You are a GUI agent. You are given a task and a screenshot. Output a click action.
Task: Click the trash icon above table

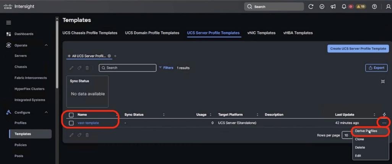point(87,68)
